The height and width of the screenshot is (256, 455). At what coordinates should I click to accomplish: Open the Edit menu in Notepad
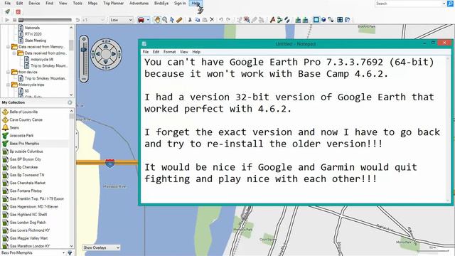156,52
